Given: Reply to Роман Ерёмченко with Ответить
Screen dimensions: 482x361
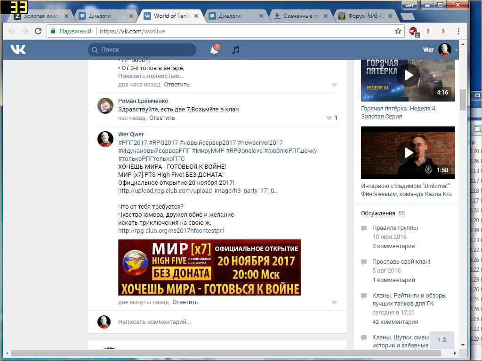Looking at the screenshot, I should (162, 118).
